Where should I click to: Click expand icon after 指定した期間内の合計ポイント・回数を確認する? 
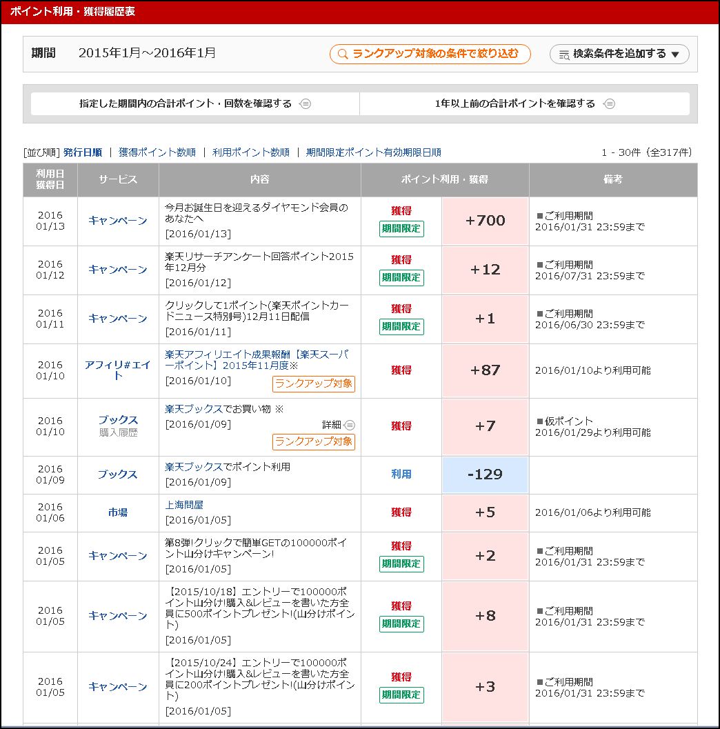tap(306, 104)
